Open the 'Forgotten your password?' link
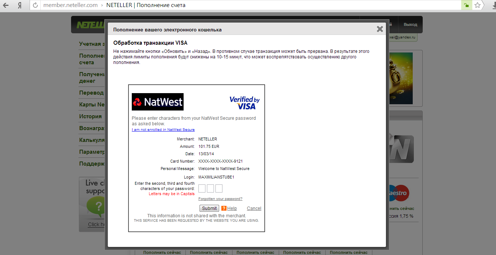Viewport: 496px width, 255px height. pyautogui.click(x=220, y=199)
